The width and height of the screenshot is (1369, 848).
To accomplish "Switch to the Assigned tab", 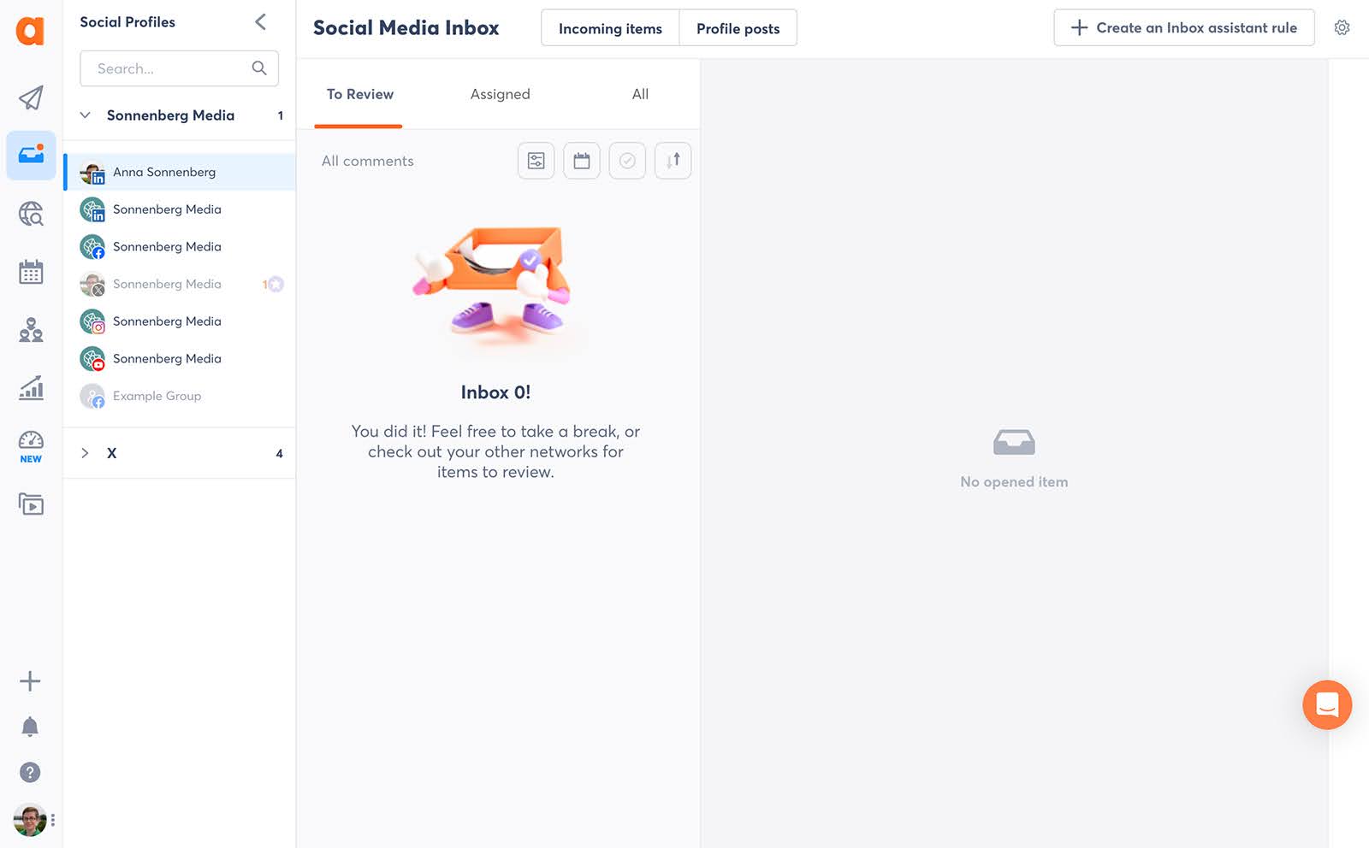I will click(x=500, y=94).
